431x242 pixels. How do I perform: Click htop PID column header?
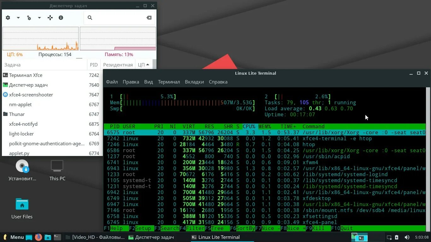115,126
